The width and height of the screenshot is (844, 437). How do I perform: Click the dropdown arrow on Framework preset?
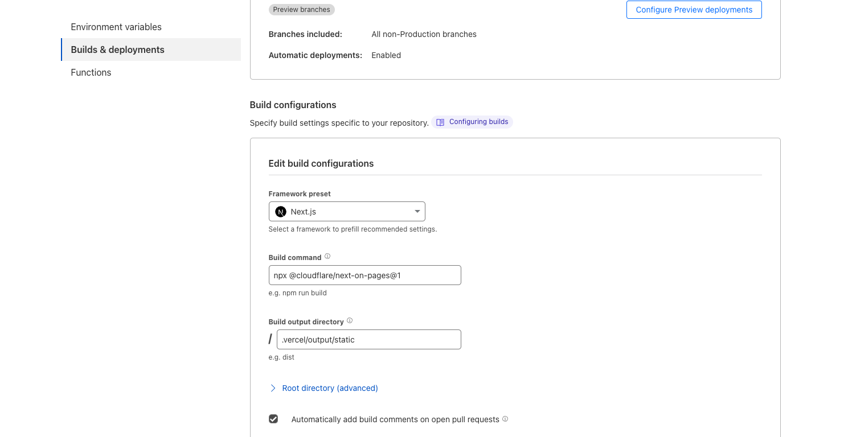click(417, 211)
